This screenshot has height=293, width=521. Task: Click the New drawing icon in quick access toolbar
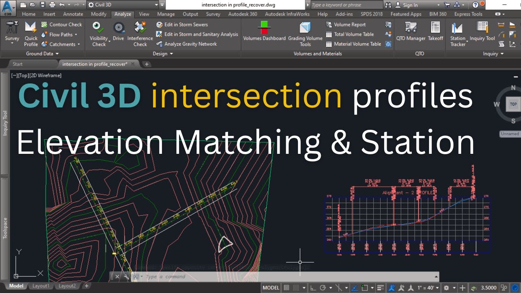click(23, 5)
